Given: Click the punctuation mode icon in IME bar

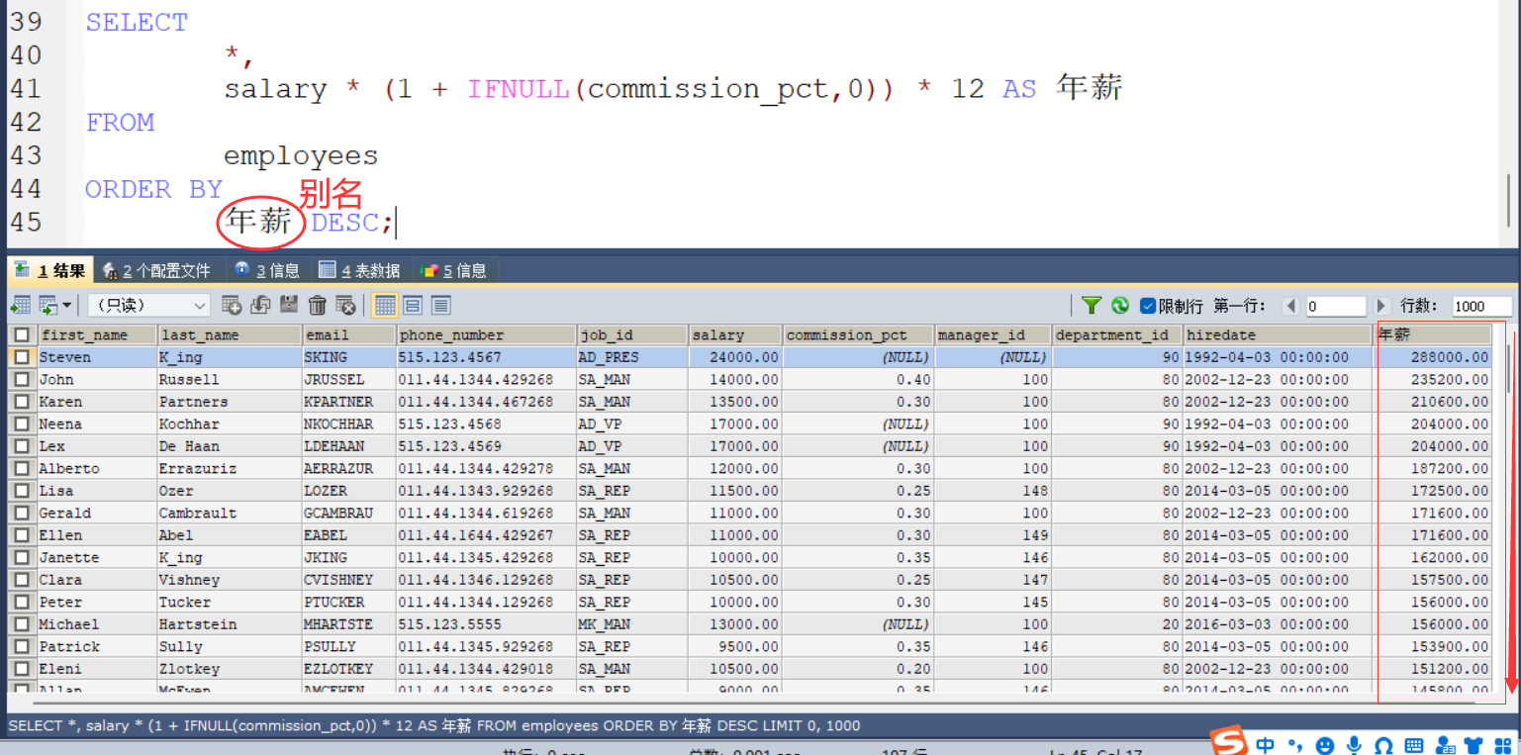Looking at the screenshot, I should (1295, 744).
